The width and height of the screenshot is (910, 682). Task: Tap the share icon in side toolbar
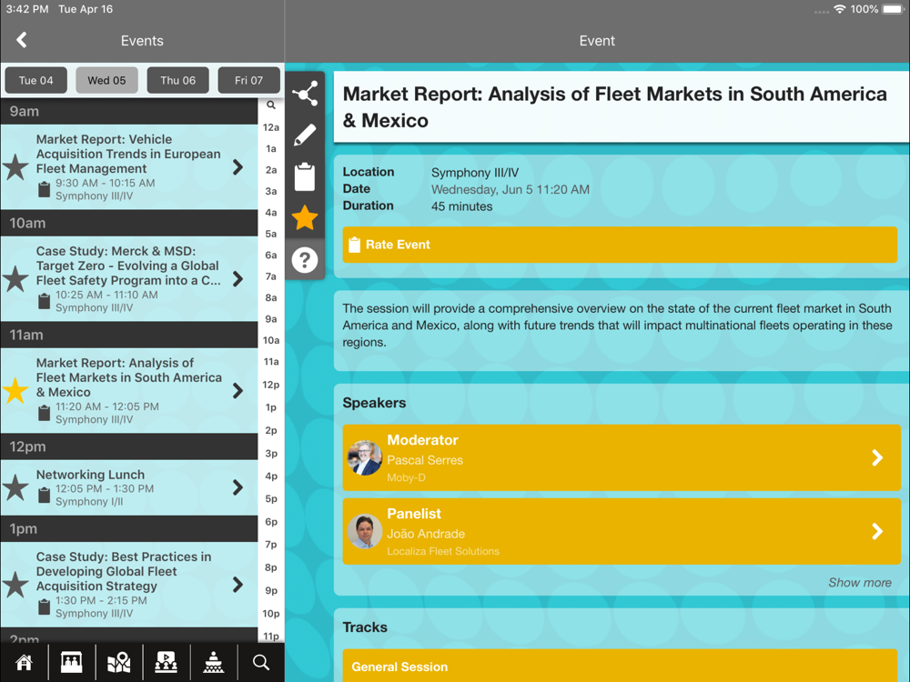click(305, 94)
